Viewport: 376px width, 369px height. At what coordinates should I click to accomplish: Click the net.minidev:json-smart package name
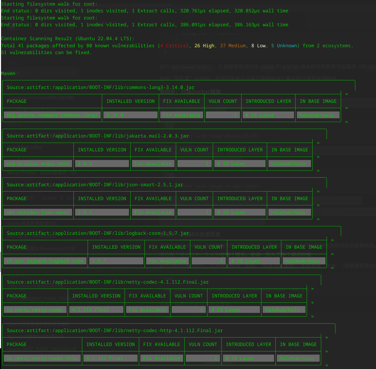(x=38, y=213)
